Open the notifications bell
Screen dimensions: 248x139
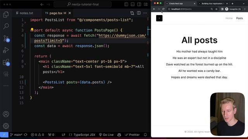[x=145, y=135]
